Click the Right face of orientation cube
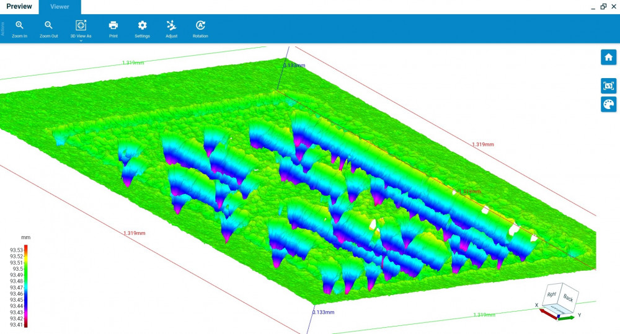This screenshot has height=334, width=620. tap(552, 295)
